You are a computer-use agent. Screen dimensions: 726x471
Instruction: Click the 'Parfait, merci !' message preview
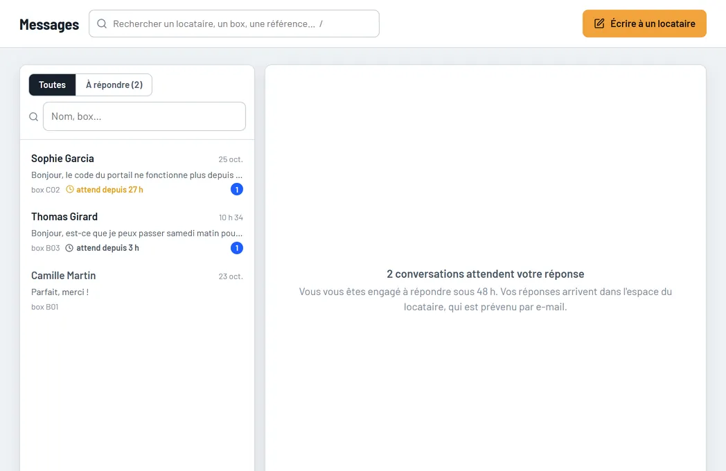point(60,292)
